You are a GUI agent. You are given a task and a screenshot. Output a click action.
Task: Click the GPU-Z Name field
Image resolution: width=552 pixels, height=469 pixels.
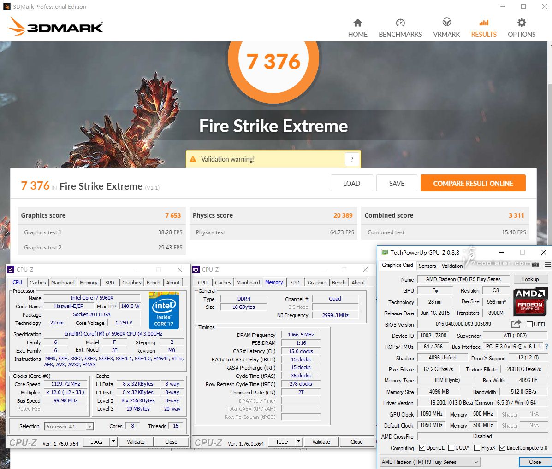463,279
